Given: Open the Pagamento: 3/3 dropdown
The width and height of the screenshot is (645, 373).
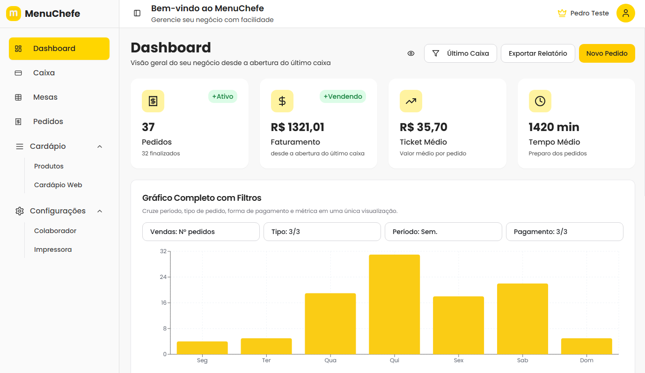Looking at the screenshot, I should click(x=564, y=232).
